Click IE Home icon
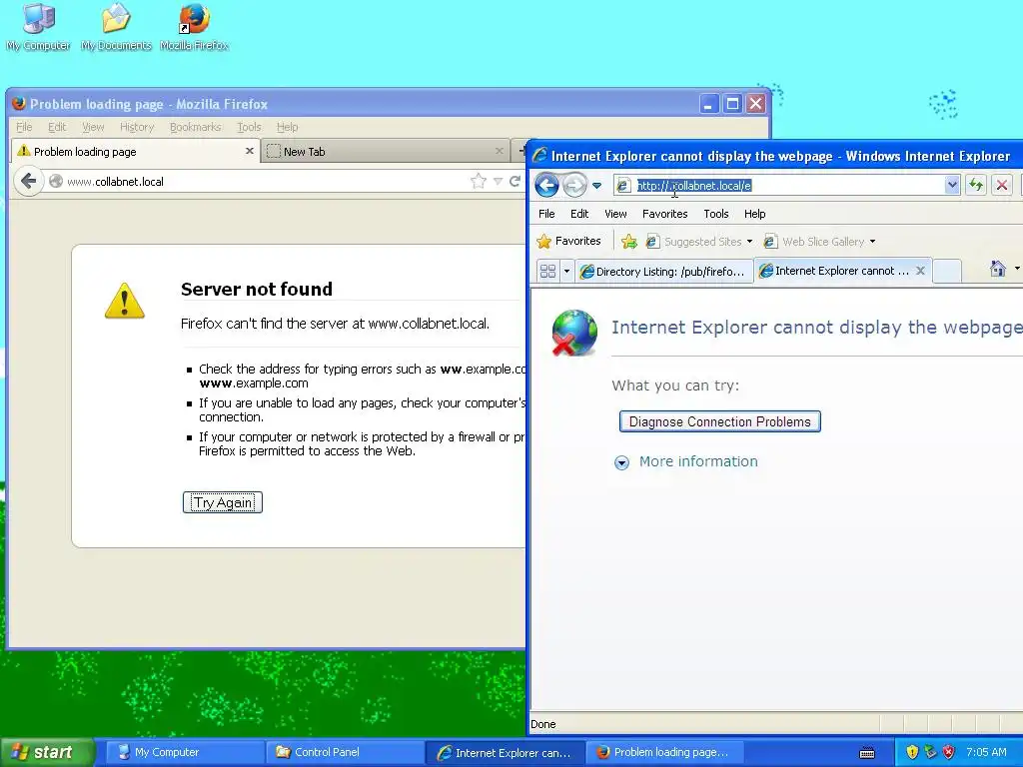 click(x=998, y=268)
